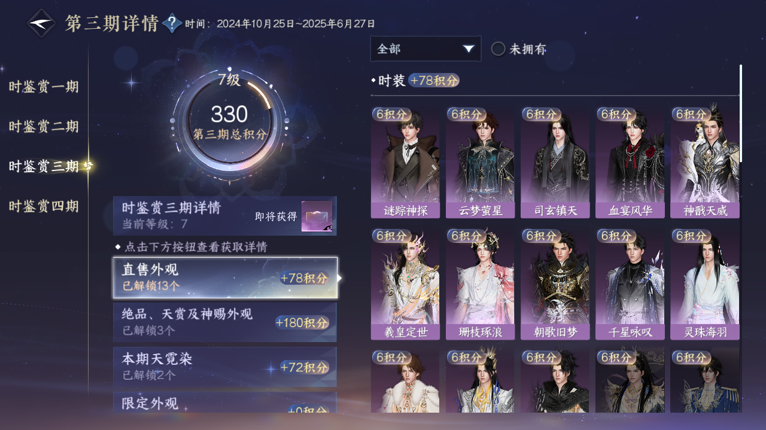Screen dimensions: 766x430
Task: Pick the 羲皇定世 costume card
Action: (x=405, y=284)
